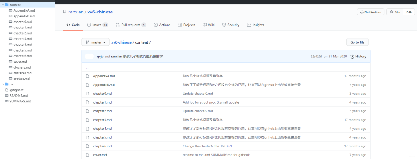Click the ranxian co-author link in commit bar

117,57
